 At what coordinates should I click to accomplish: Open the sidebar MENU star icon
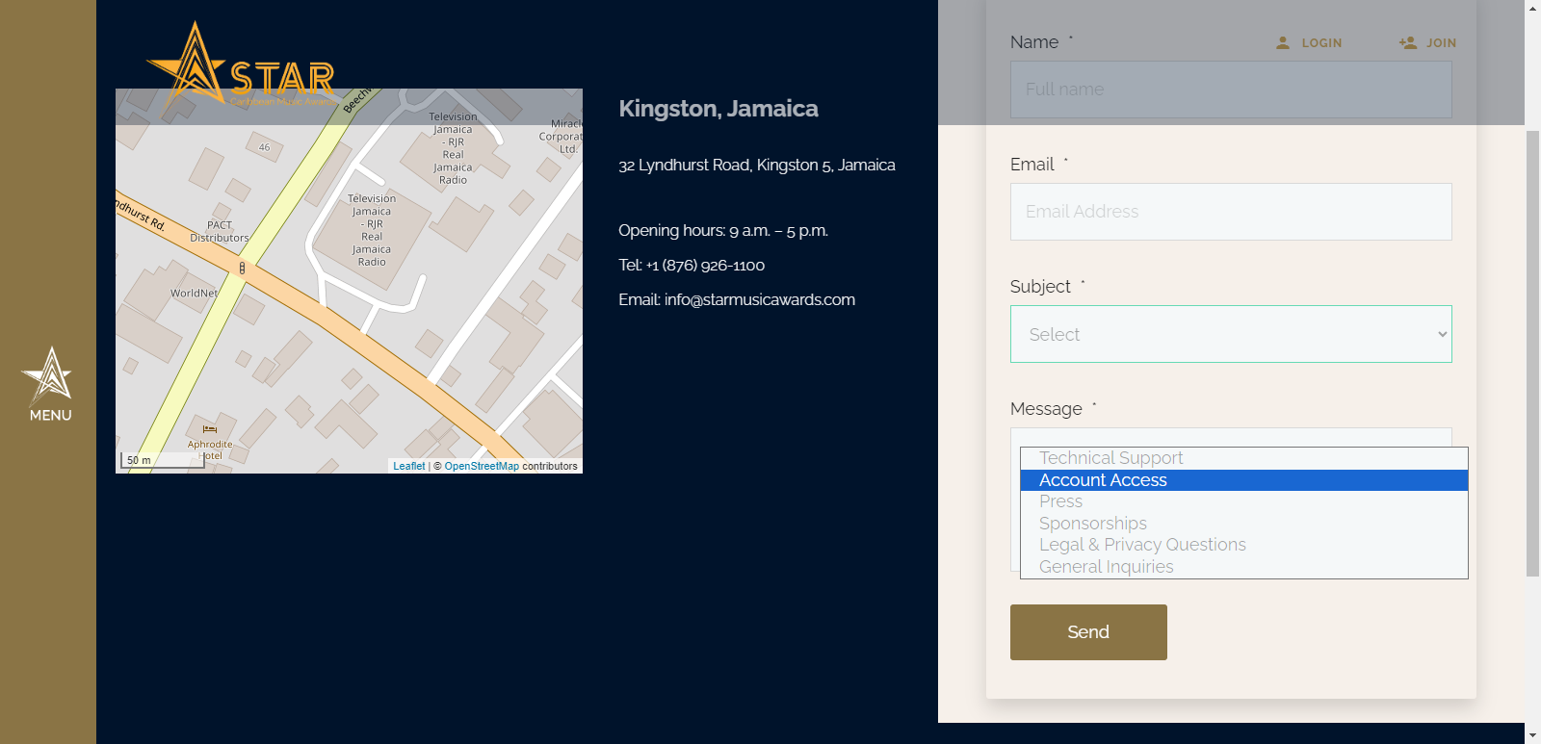click(x=48, y=374)
